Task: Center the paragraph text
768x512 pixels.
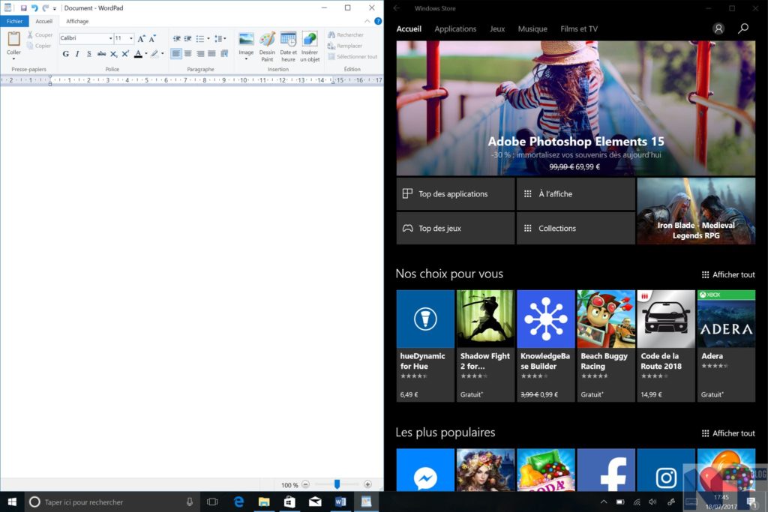Action: coord(188,53)
